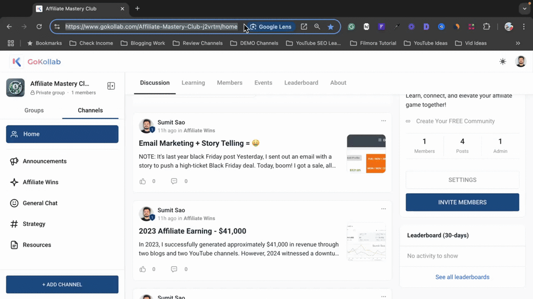533x299 pixels.
Task: Select the Events tab
Action: 263,83
